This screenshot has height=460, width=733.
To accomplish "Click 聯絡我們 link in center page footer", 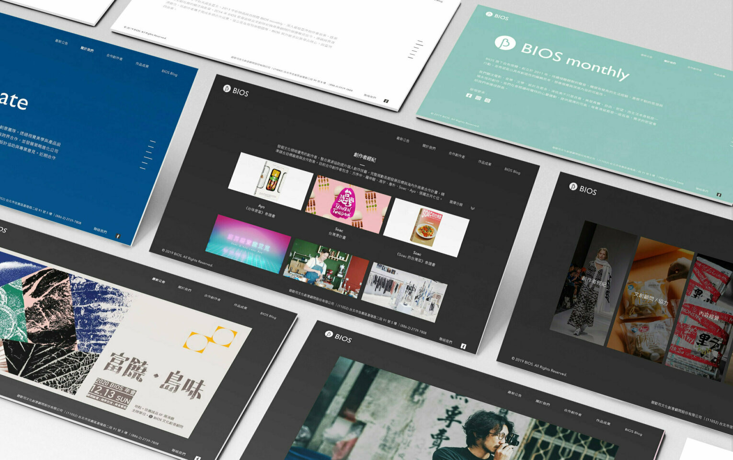I will coord(446,341).
